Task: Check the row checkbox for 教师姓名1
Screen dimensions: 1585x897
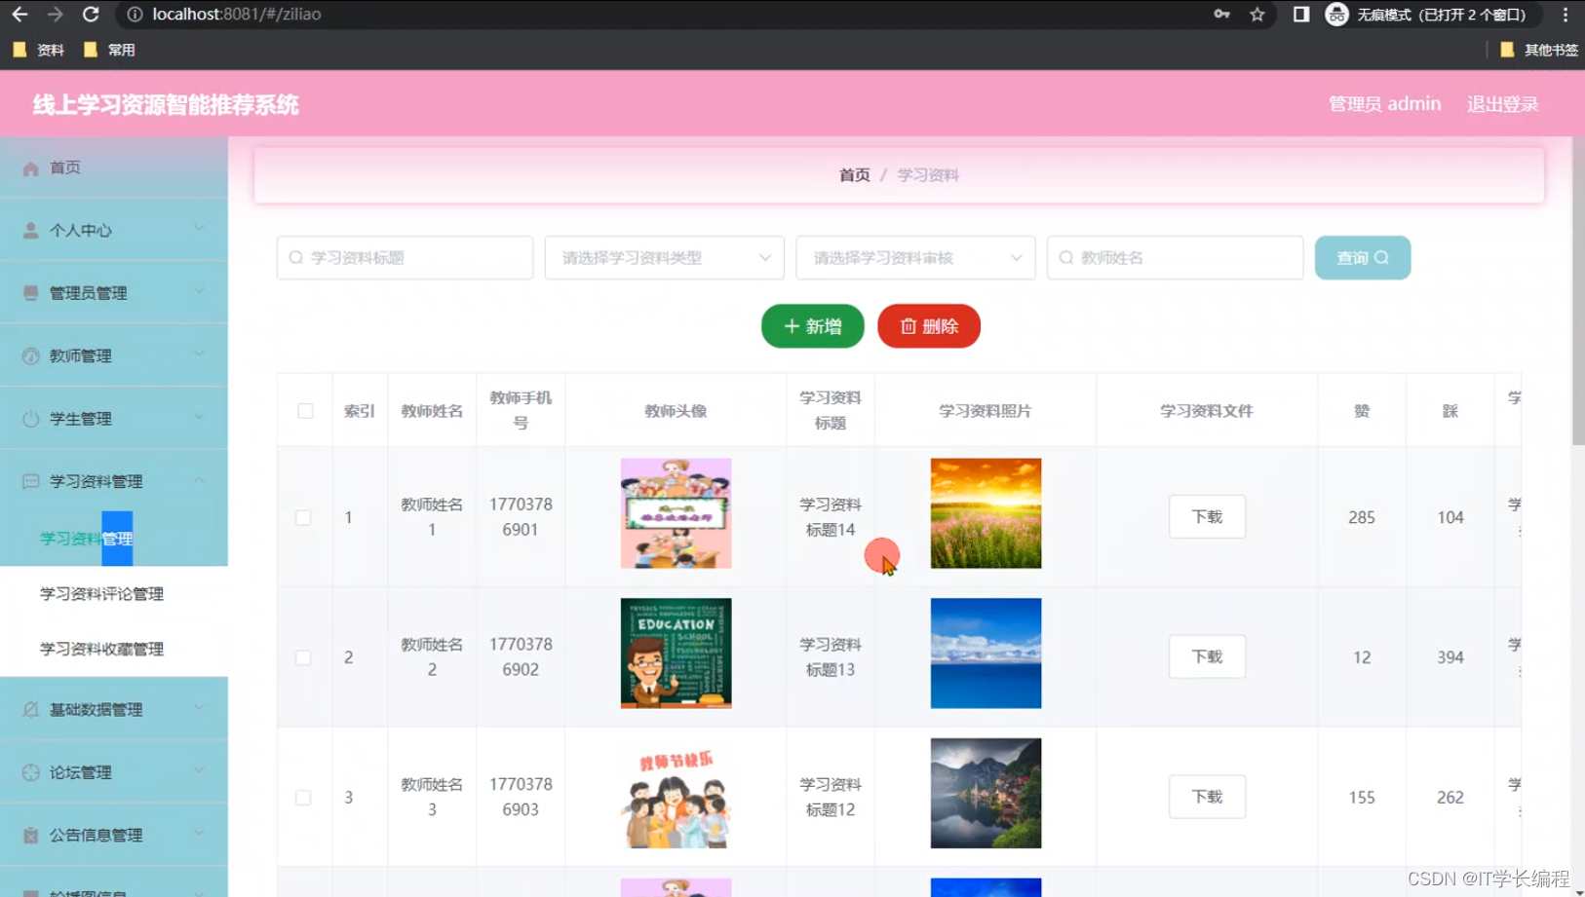Action: click(x=303, y=517)
